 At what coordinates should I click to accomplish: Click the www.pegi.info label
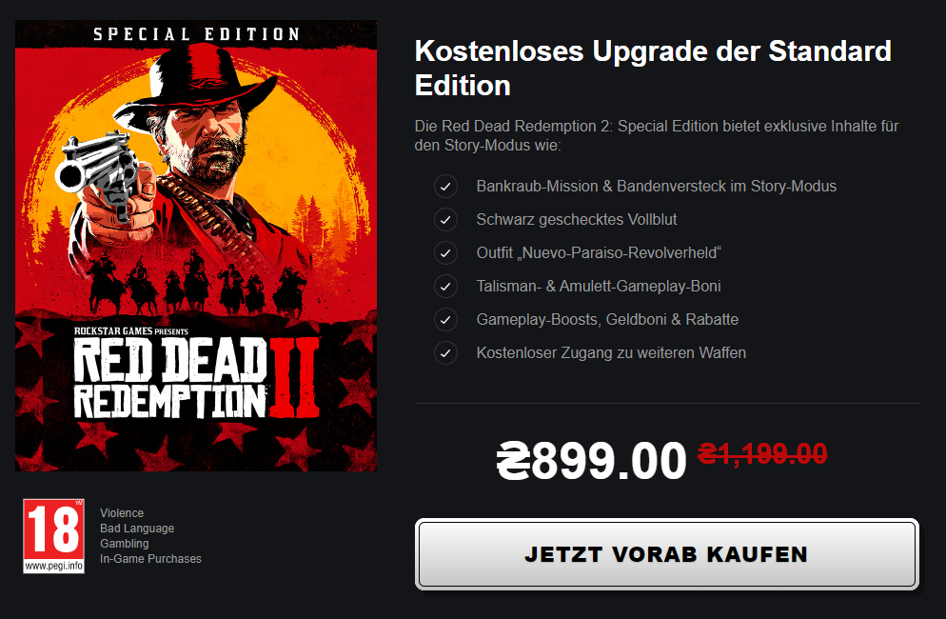pyautogui.click(x=53, y=566)
